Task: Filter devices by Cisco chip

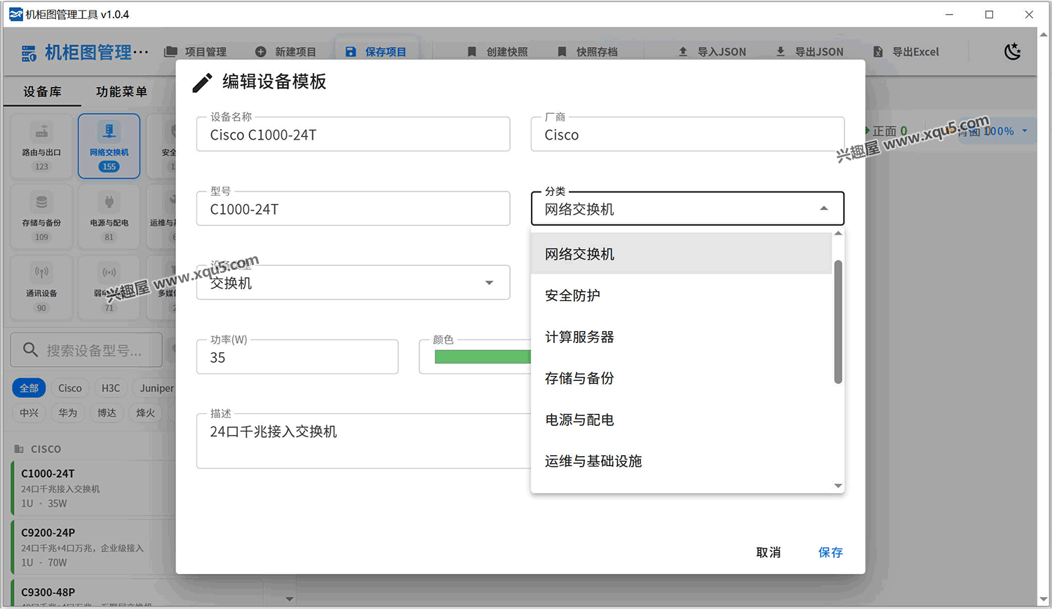Action: pyautogui.click(x=69, y=388)
